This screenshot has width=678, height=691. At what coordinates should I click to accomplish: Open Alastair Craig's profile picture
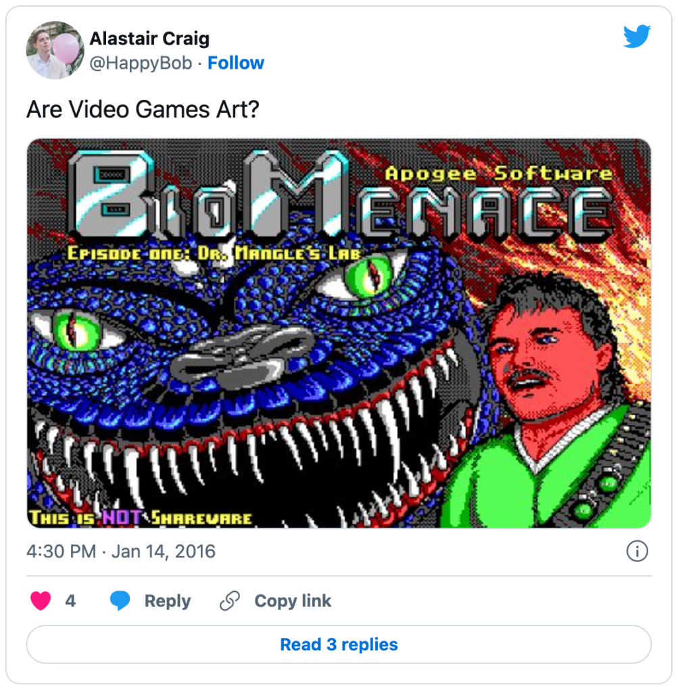click(x=55, y=50)
